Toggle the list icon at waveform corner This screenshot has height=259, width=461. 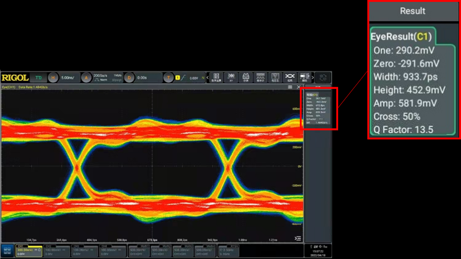(x=298, y=238)
